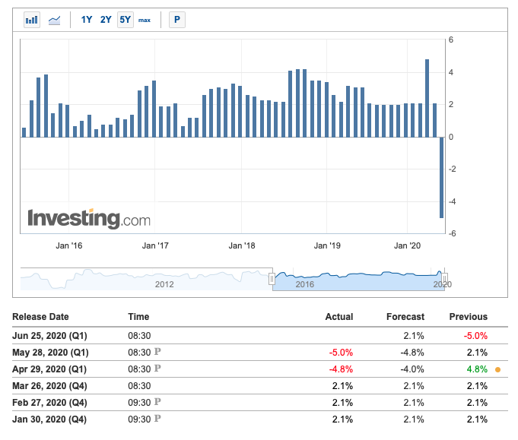The image size is (518, 440).
Task: Select the 2Y time range
Action: (106, 20)
